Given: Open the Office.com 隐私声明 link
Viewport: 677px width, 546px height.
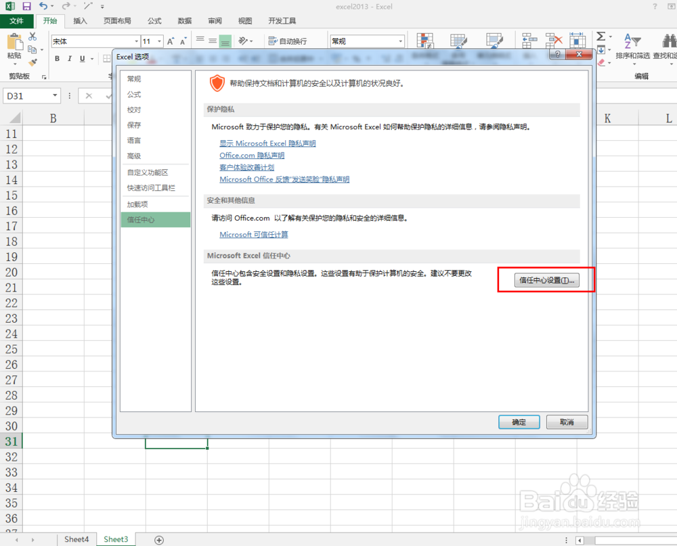Looking at the screenshot, I should (252, 155).
